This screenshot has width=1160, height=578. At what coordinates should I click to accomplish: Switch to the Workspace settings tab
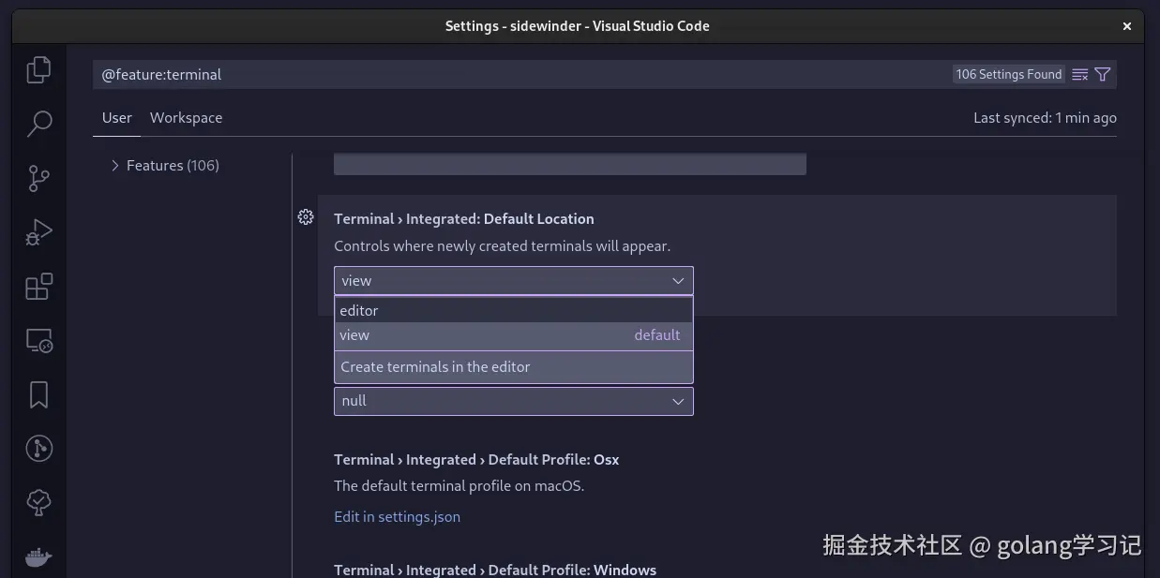186,118
